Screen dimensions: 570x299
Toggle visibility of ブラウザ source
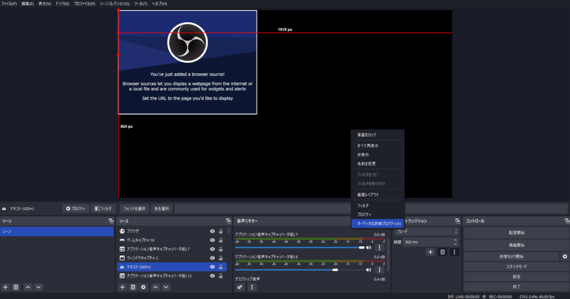click(x=212, y=231)
